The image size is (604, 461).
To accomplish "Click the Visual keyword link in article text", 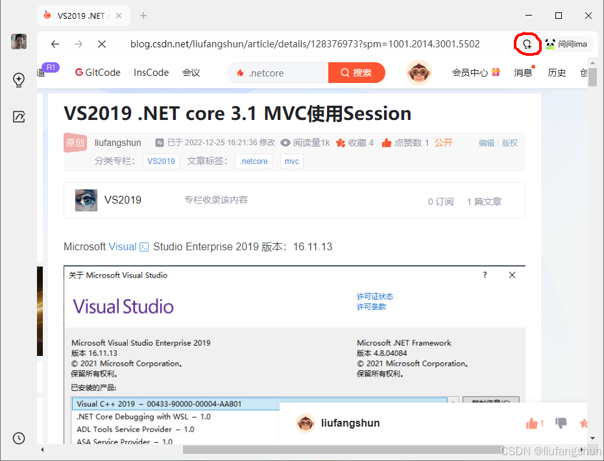I will point(123,246).
